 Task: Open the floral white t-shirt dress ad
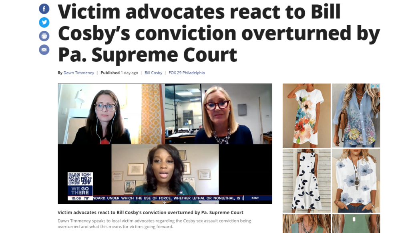[x=307, y=116]
